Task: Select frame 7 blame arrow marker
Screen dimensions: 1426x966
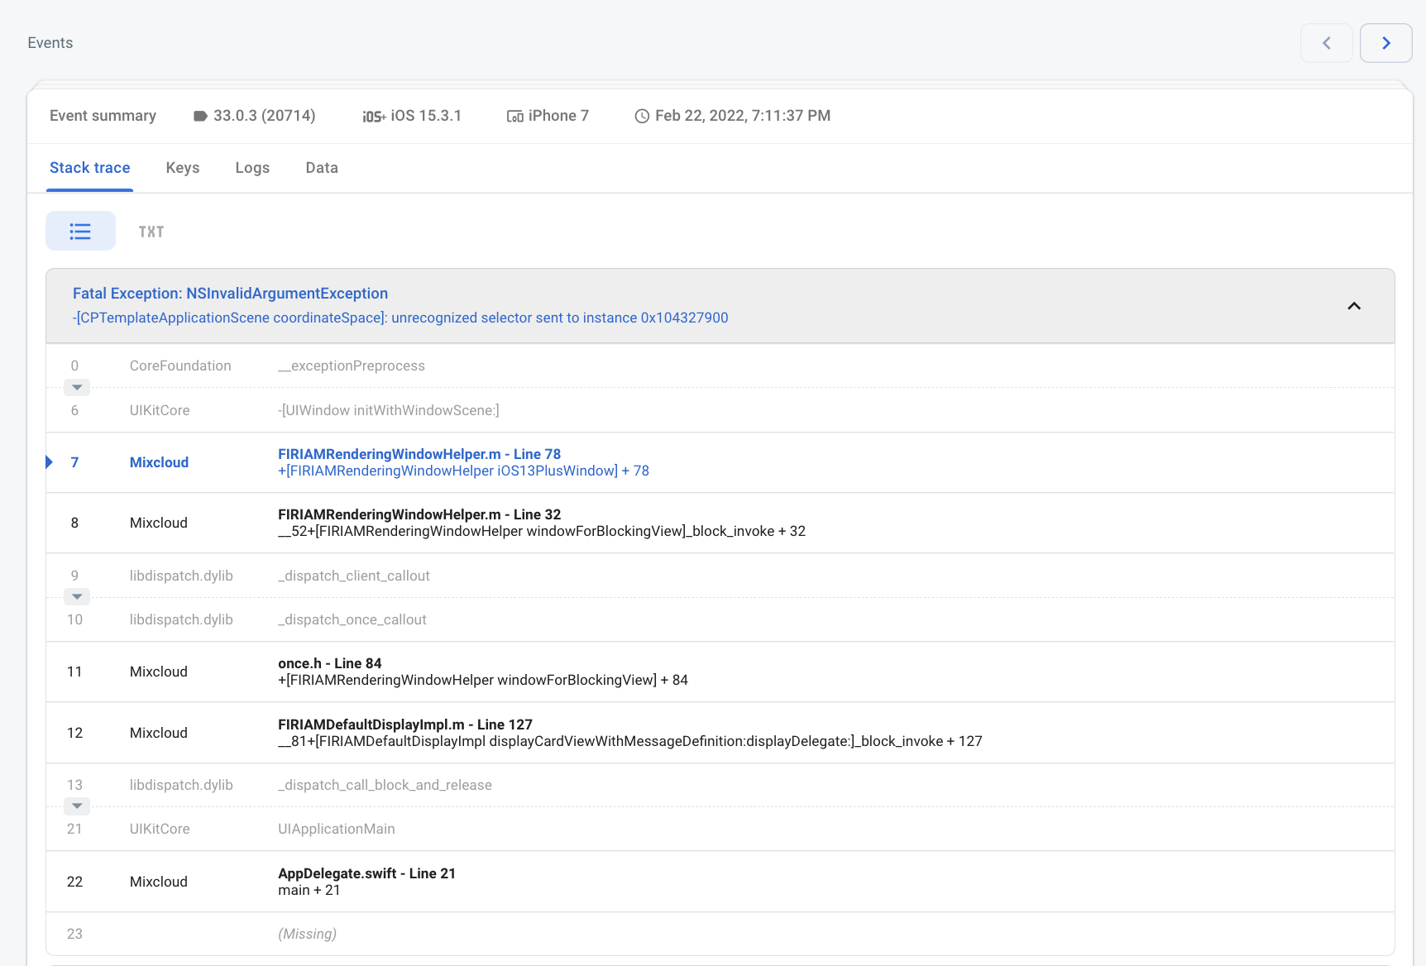Action: click(x=50, y=462)
